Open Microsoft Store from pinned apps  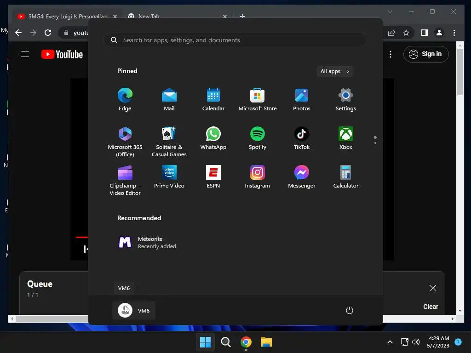point(258,100)
